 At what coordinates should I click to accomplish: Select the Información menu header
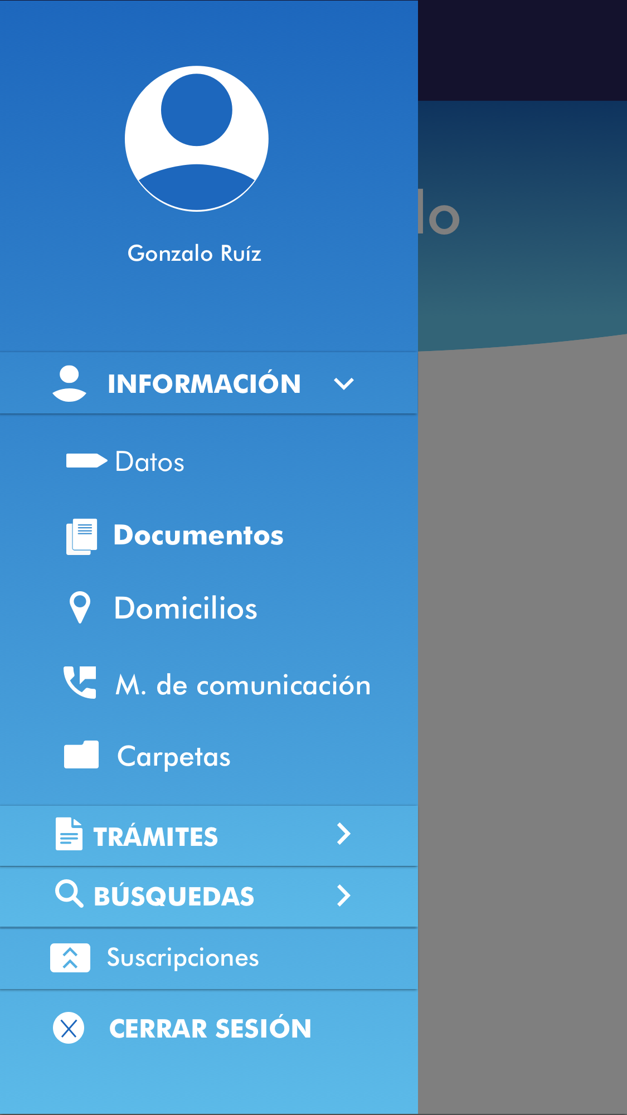(x=204, y=384)
